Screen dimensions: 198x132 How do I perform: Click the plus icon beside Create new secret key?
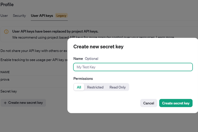pyautogui.click(x=5, y=103)
